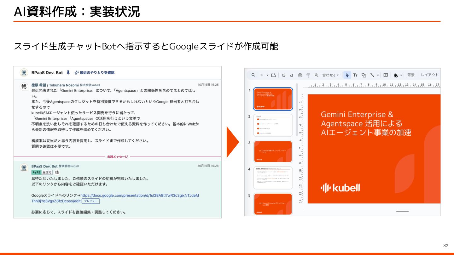Click the zoom magnifier-plus icon

(317, 75)
